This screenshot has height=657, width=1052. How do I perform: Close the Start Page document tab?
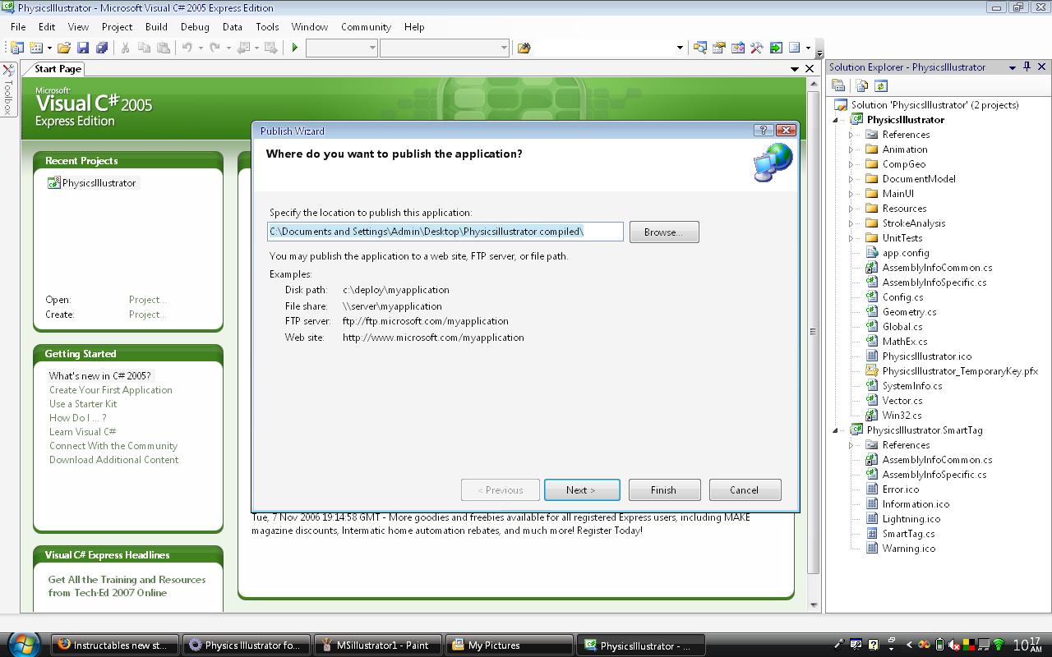[810, 69]
